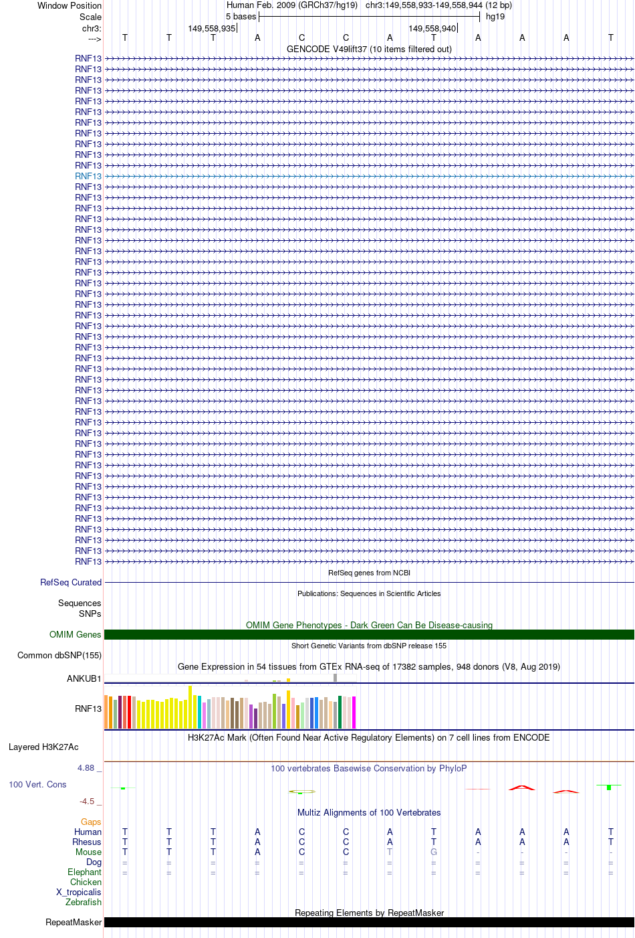Click the OMIM Gene Phenotypes track title
The image size is (635, 938).
369,626
